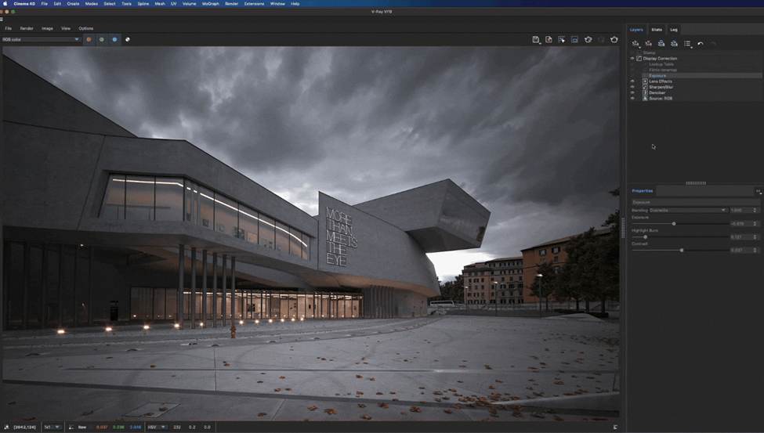Image resolution: width=764 pixels, height=433 pixels.
Task: Open the RGB color channel dropdown
Action: tap(41, 39)
